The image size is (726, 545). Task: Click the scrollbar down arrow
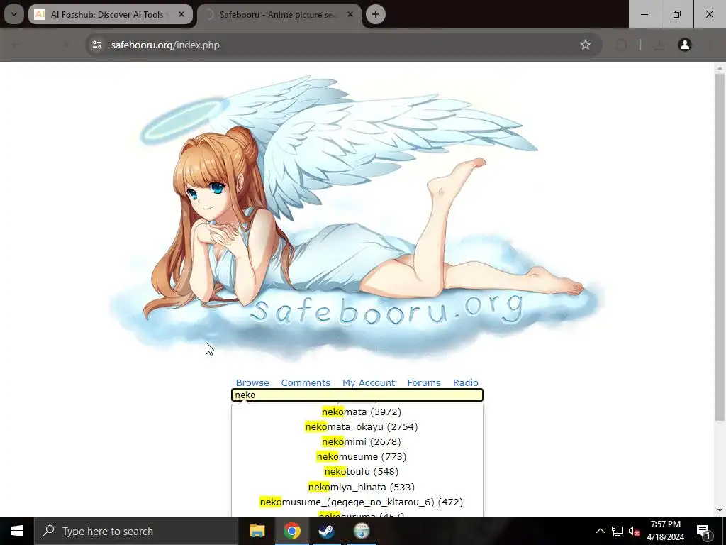pyautogui.click(x=719, y=510)
